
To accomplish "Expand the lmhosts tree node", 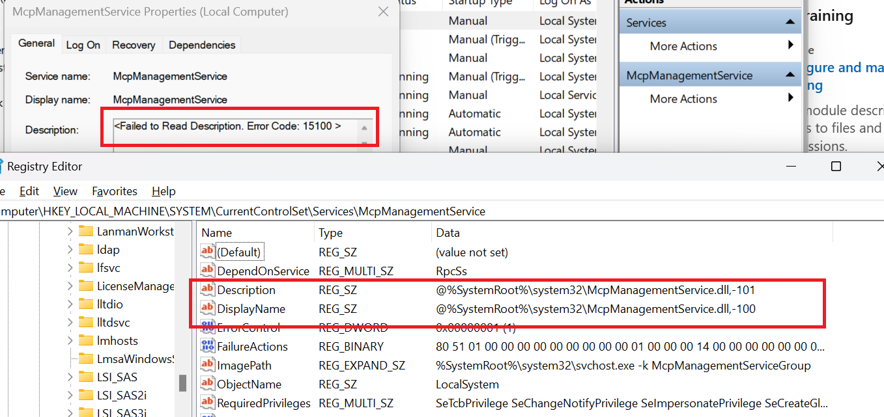I will pyautogui.click(x=70, y=340).
